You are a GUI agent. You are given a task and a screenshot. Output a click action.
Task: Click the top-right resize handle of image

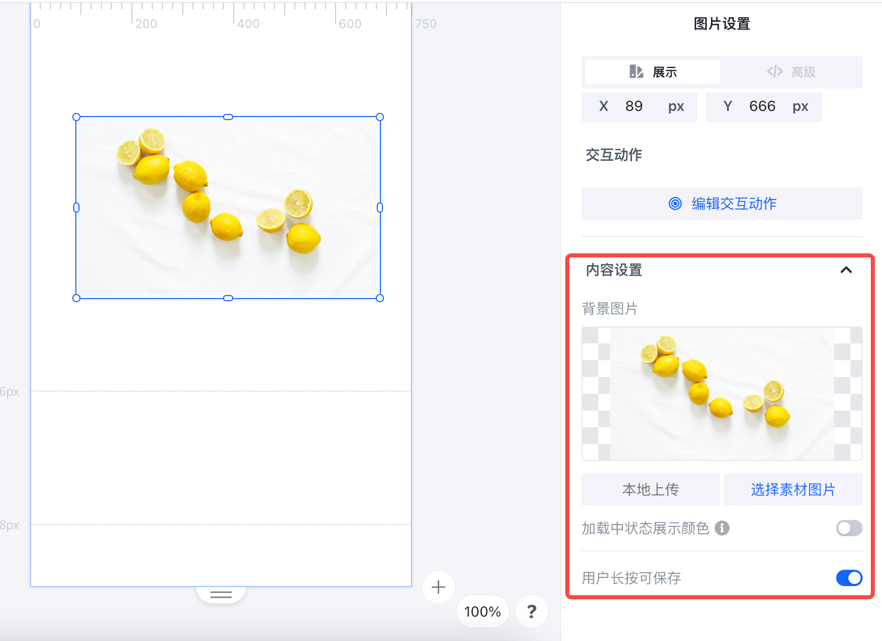(x=380, y=117)
